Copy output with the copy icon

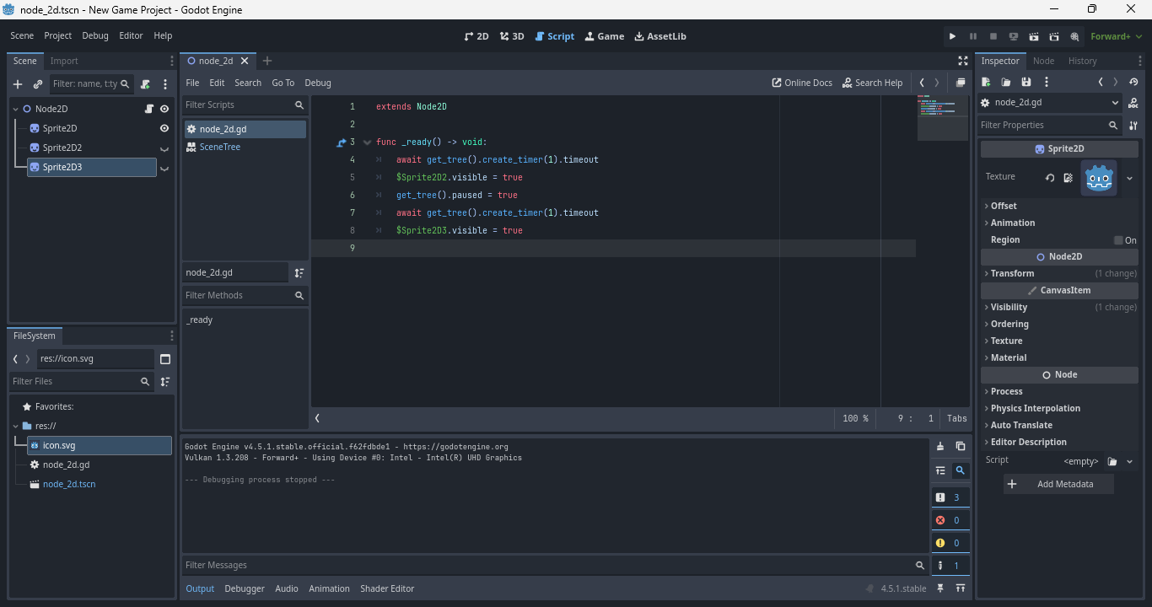pyautogui.click(x=960, y=446)
